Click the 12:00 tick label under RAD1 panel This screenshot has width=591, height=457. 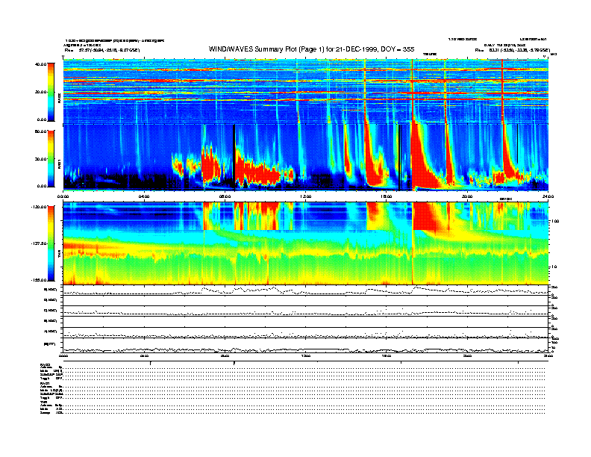click(x=306, y=196)
